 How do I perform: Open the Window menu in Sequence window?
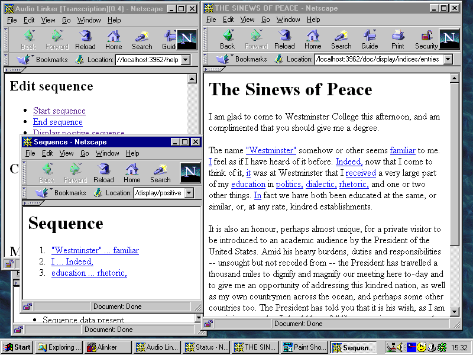108,153
